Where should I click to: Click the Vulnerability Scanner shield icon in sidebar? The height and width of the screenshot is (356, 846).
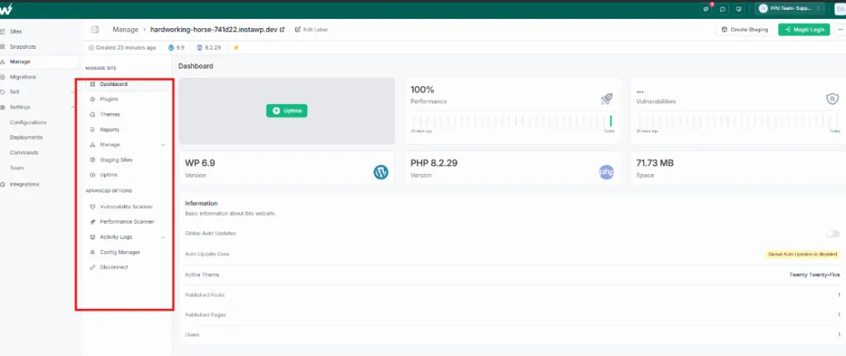(x=93, y=206)
